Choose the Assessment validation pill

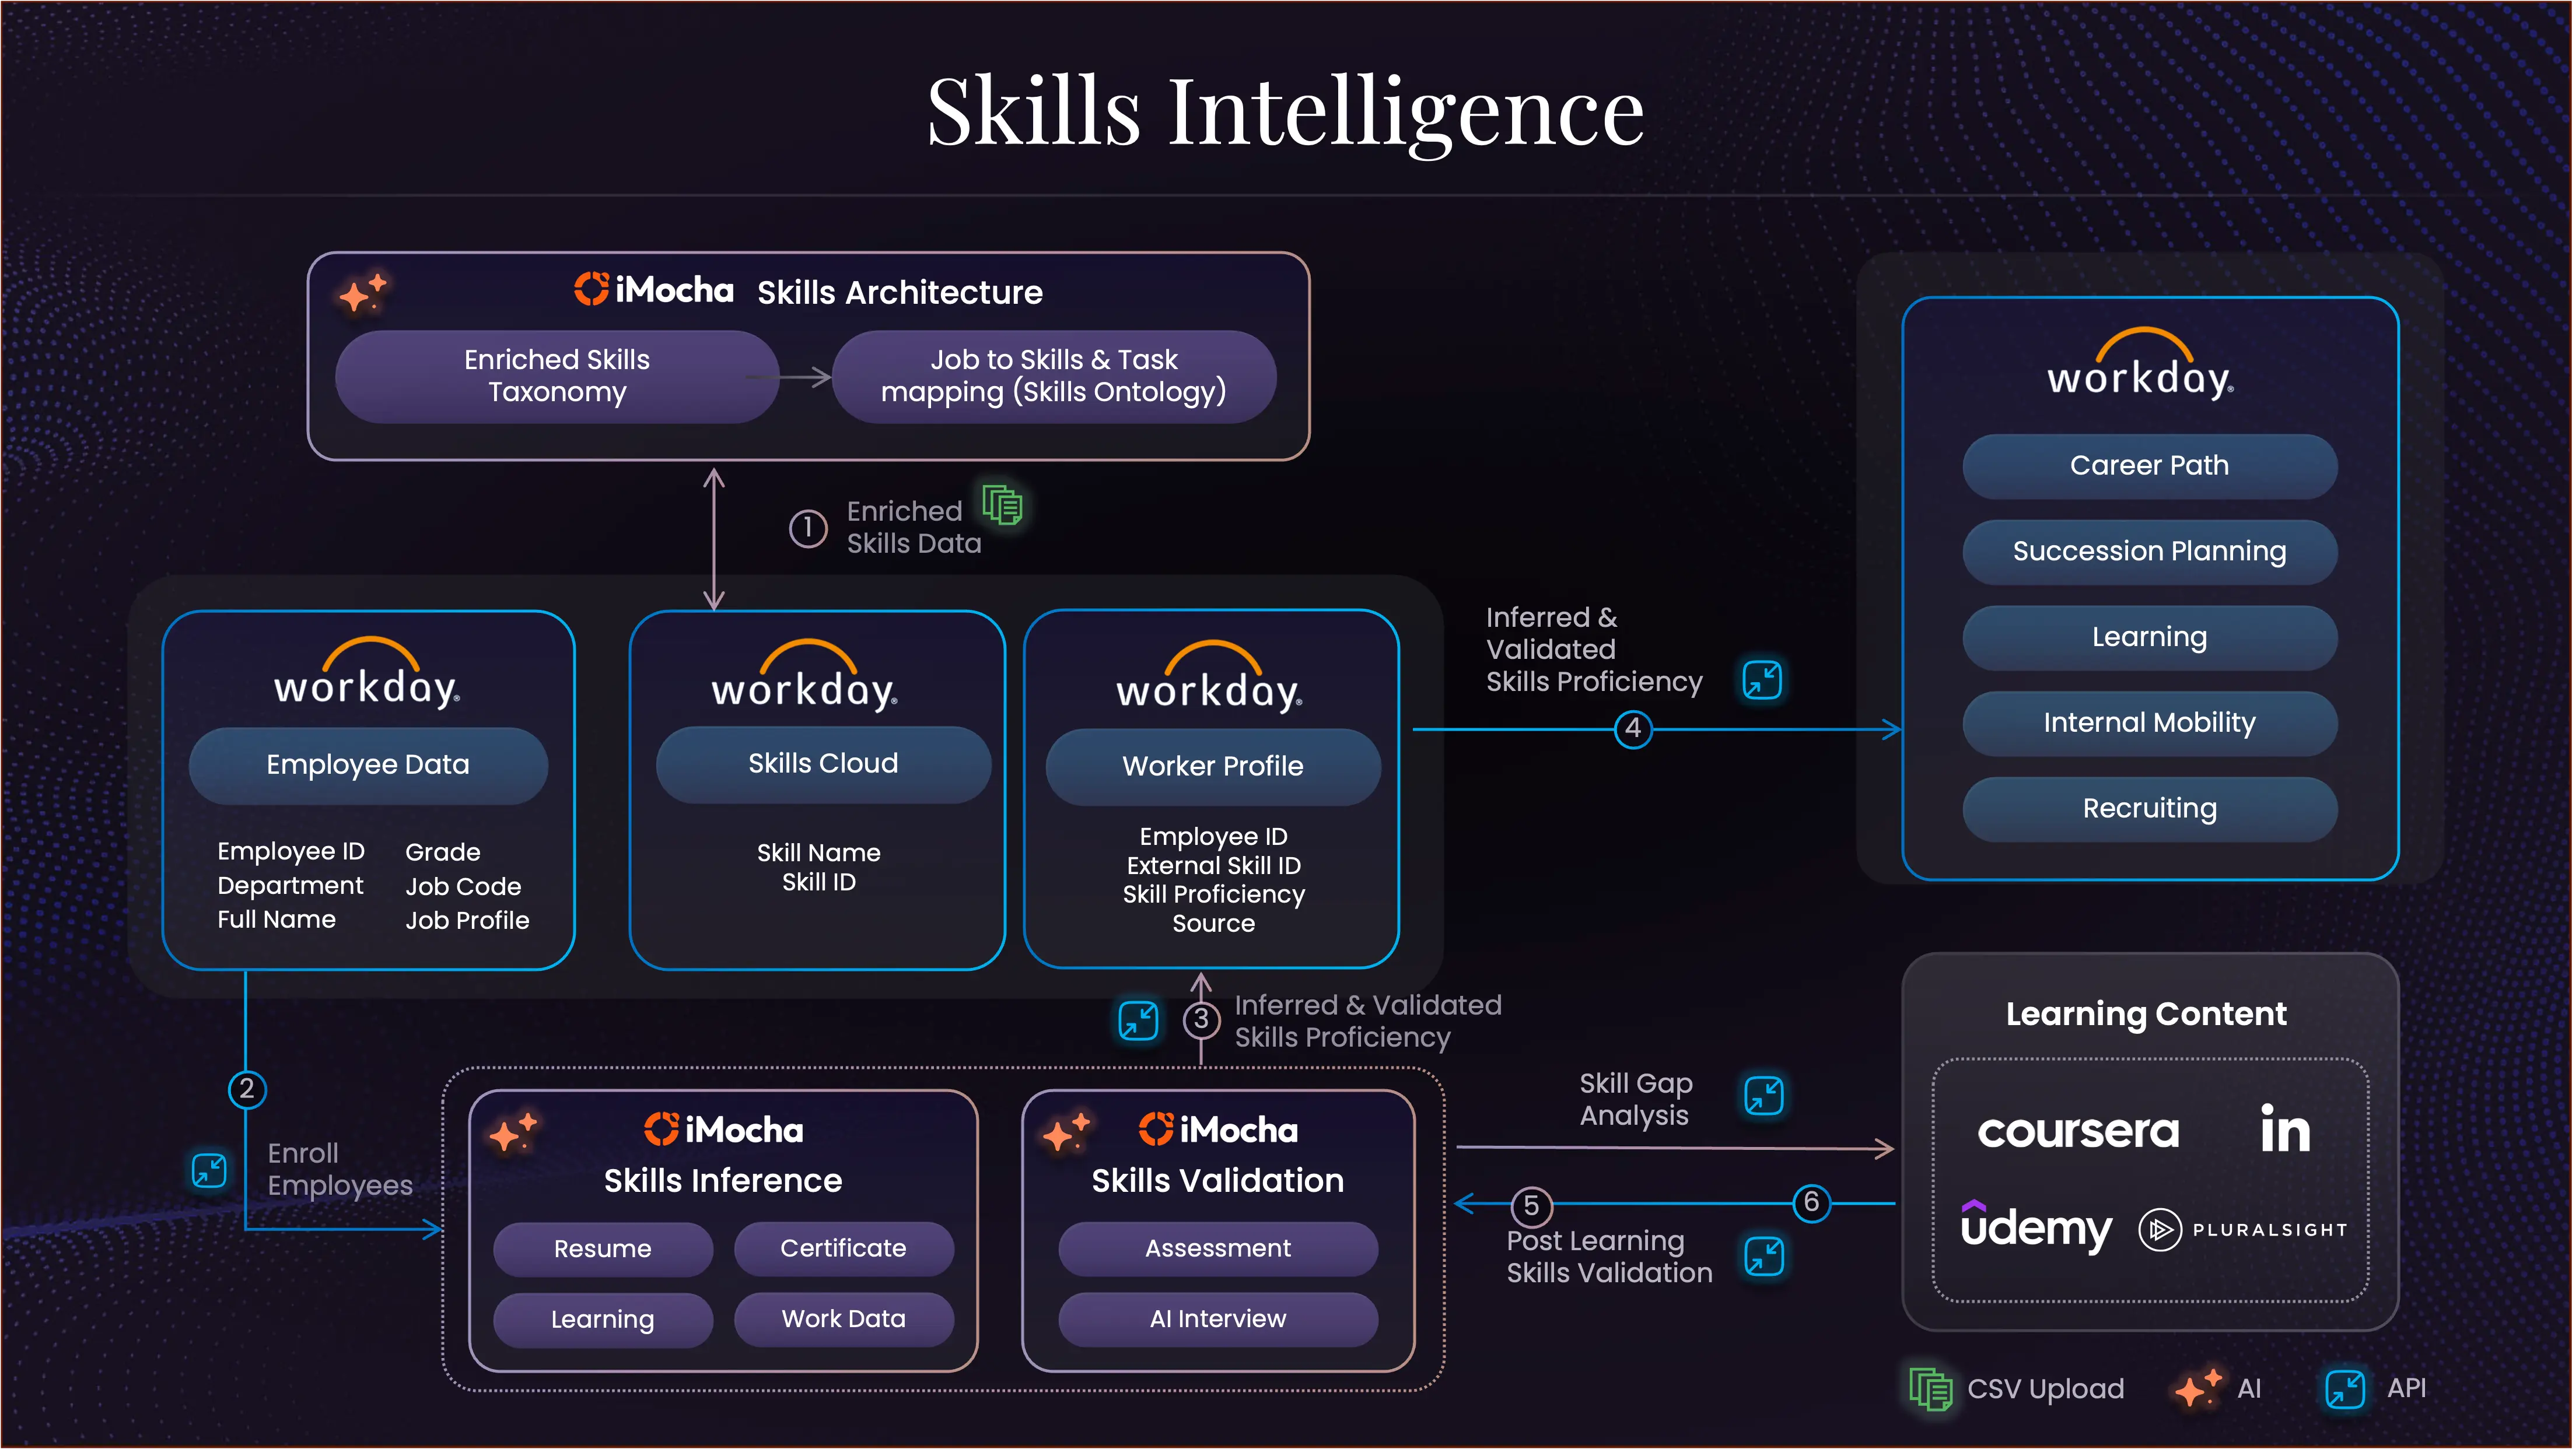click(x=1217, y=1250)
